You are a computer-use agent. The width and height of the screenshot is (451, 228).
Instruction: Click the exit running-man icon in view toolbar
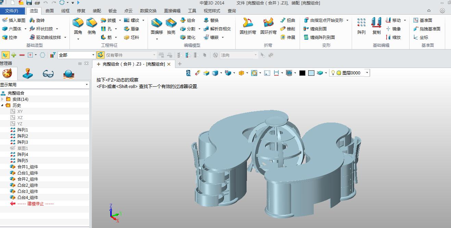pos(188,73)
